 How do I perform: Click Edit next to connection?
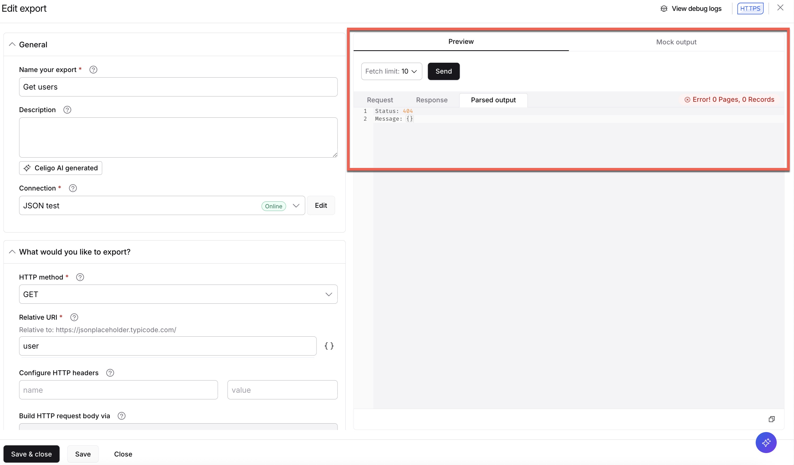(321, 205)
